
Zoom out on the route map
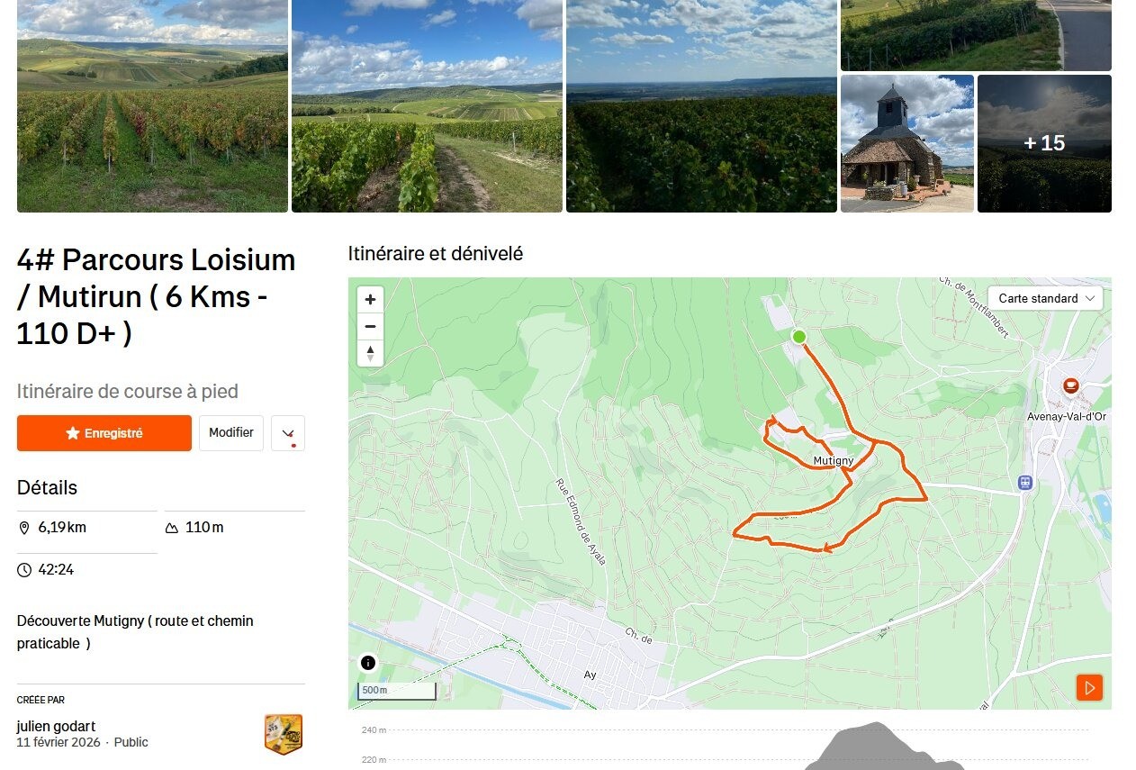coord(370,326)
